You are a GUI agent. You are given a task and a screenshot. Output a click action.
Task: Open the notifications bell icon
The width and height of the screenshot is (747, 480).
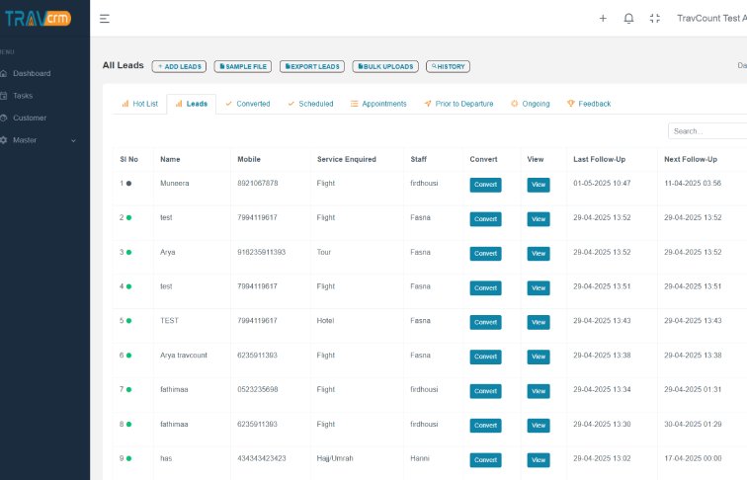click(x=628, y=18)
